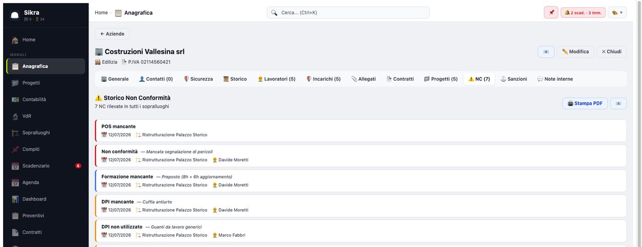Click the project name in the POS mancante row
This screenshot has height=247, width=642.
175,135
